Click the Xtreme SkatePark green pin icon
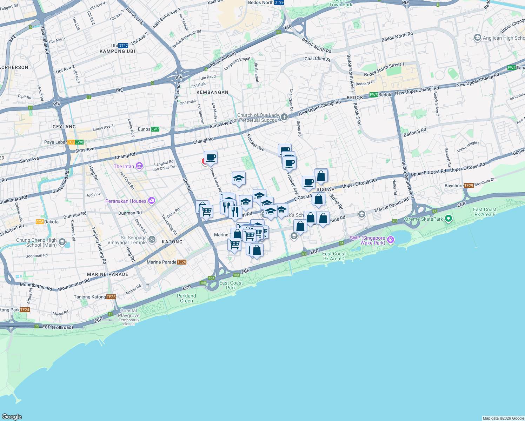 point(448,219)
